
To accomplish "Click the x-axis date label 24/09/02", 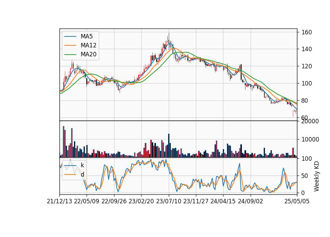I will 251,201.
